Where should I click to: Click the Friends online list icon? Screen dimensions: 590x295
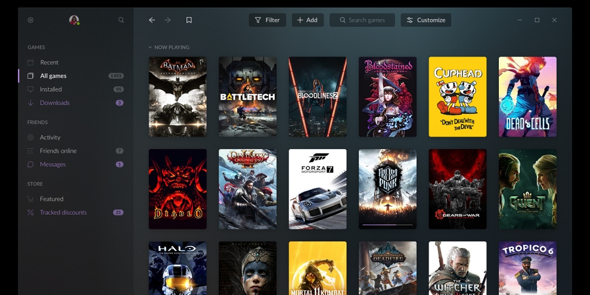coord(30,151)
